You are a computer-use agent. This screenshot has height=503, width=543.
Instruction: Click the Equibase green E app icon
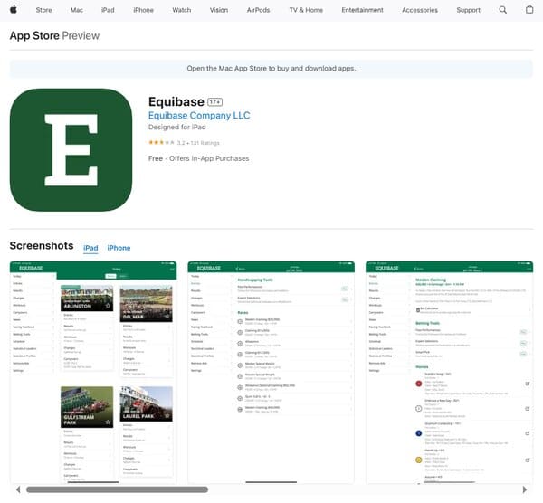[x=71, y=150]
